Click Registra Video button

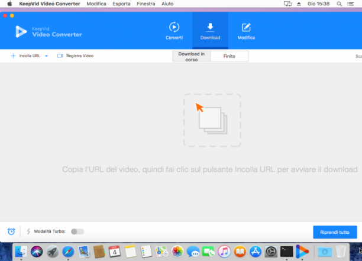pyautogui.click(x=75, y=56)
